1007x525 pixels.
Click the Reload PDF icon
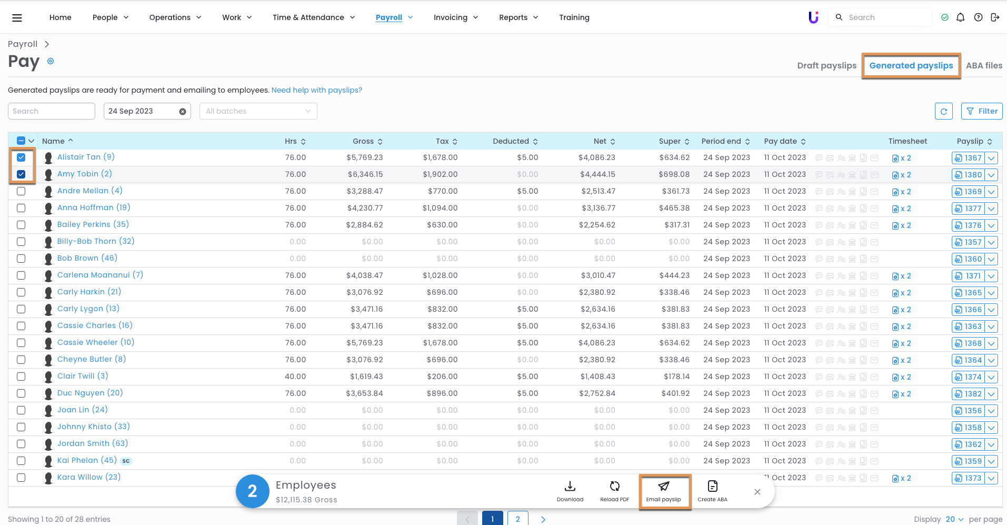[614, 487]
